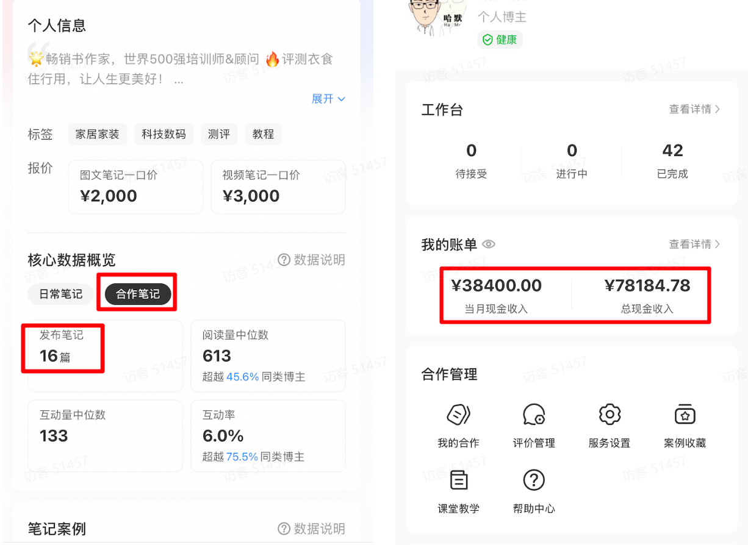Switch to 日常笔记 data view
This screenshot has width=748, height=545.
60,294
